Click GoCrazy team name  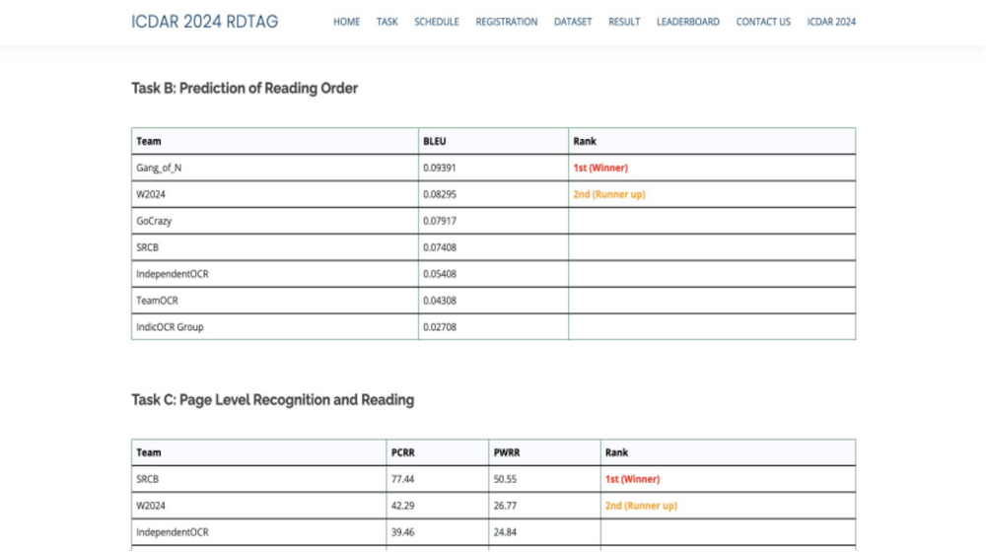pos(154,221)
